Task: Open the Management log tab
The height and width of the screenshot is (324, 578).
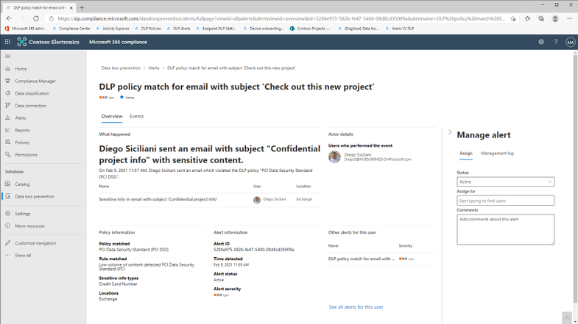Action: click(497, 154)
